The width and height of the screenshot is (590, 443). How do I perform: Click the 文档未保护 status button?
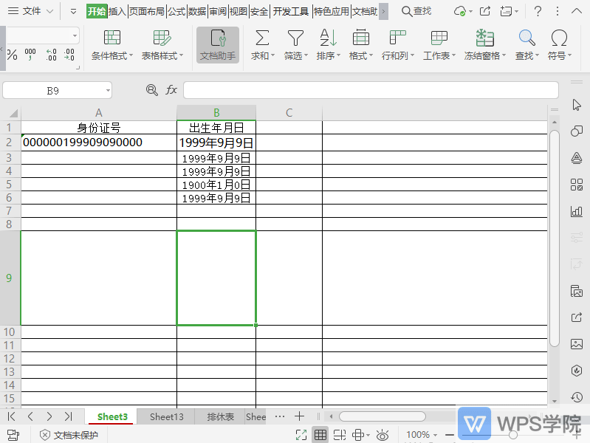69,435
